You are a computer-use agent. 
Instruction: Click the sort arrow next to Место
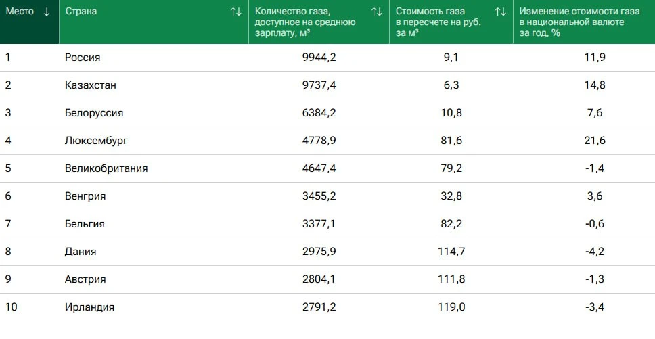[x=47, y=12]
